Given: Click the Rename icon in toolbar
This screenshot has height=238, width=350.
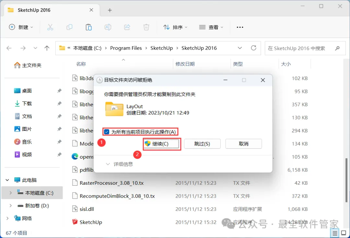Looking at the screenshot, I should pos(108,27).
